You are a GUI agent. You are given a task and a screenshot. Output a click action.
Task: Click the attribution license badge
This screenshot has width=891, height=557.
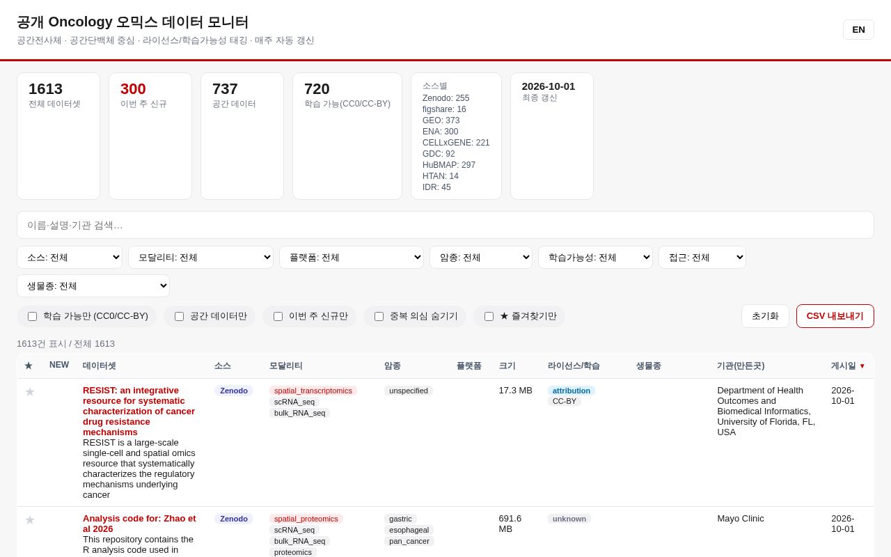point(571,391)
